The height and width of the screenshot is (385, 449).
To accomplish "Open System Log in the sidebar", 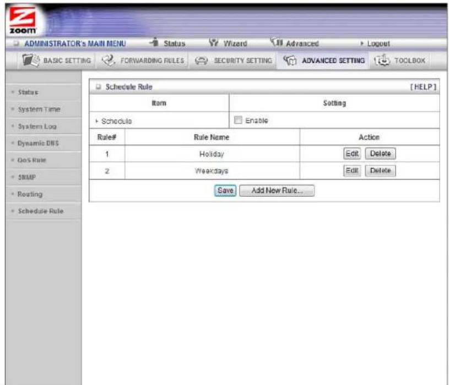I will coord(37,127).
